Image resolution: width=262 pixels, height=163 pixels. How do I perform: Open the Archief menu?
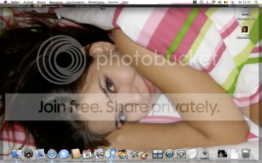[28, 2]
